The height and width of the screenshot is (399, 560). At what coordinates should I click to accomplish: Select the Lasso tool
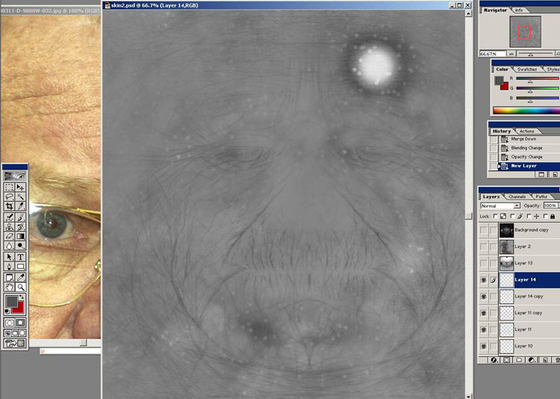click(x=9, y=197)
